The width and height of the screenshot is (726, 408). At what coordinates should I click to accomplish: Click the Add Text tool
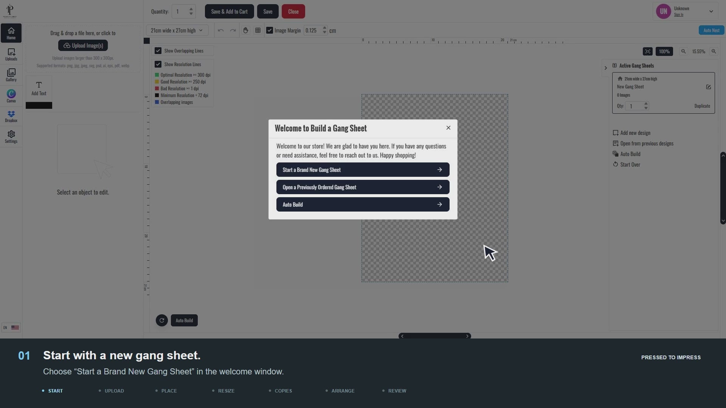[39, 89]
